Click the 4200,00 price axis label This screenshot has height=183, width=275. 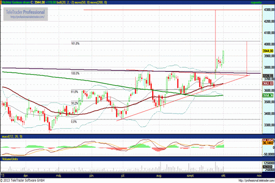[269, 21]
